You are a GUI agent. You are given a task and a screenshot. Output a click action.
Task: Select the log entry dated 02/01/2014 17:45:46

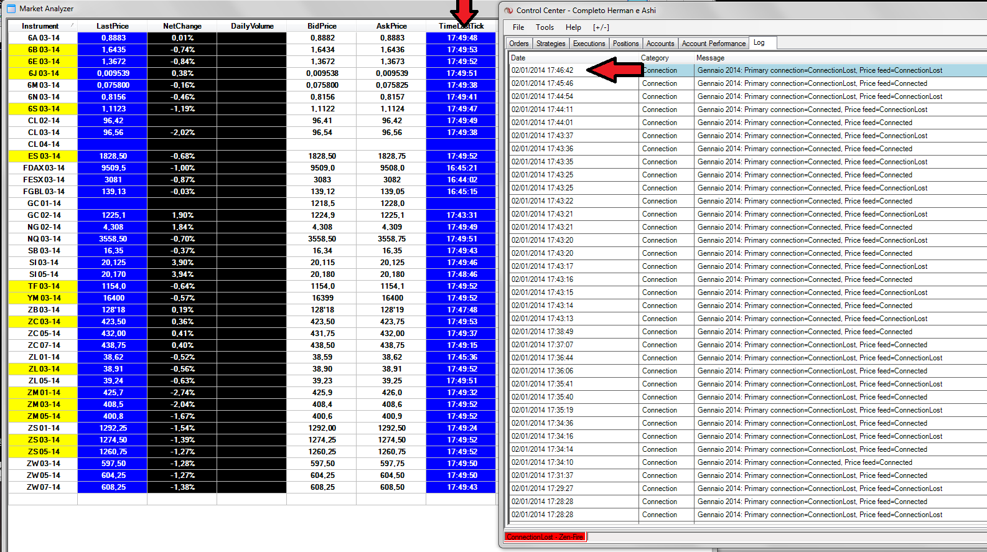(x=748, y=83)
